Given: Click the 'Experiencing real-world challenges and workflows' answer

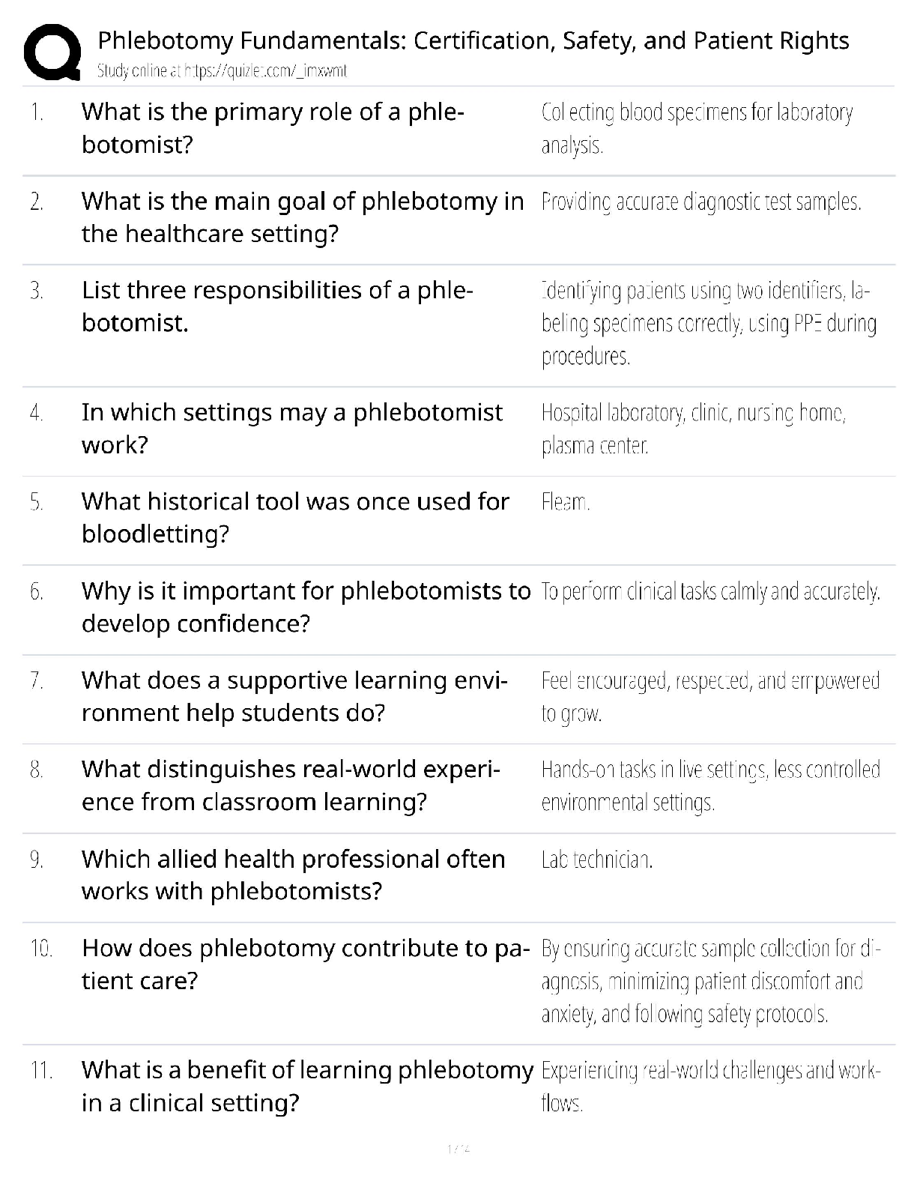Looking at the screenshot, I should coord(709,1087).
